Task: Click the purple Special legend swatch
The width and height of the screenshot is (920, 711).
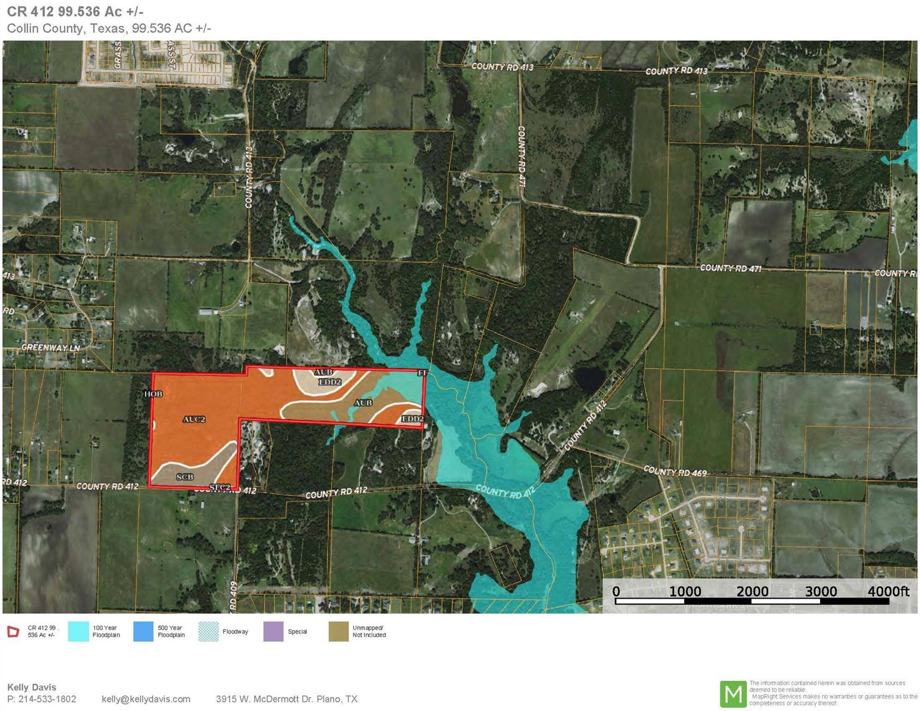Action: 273,631
